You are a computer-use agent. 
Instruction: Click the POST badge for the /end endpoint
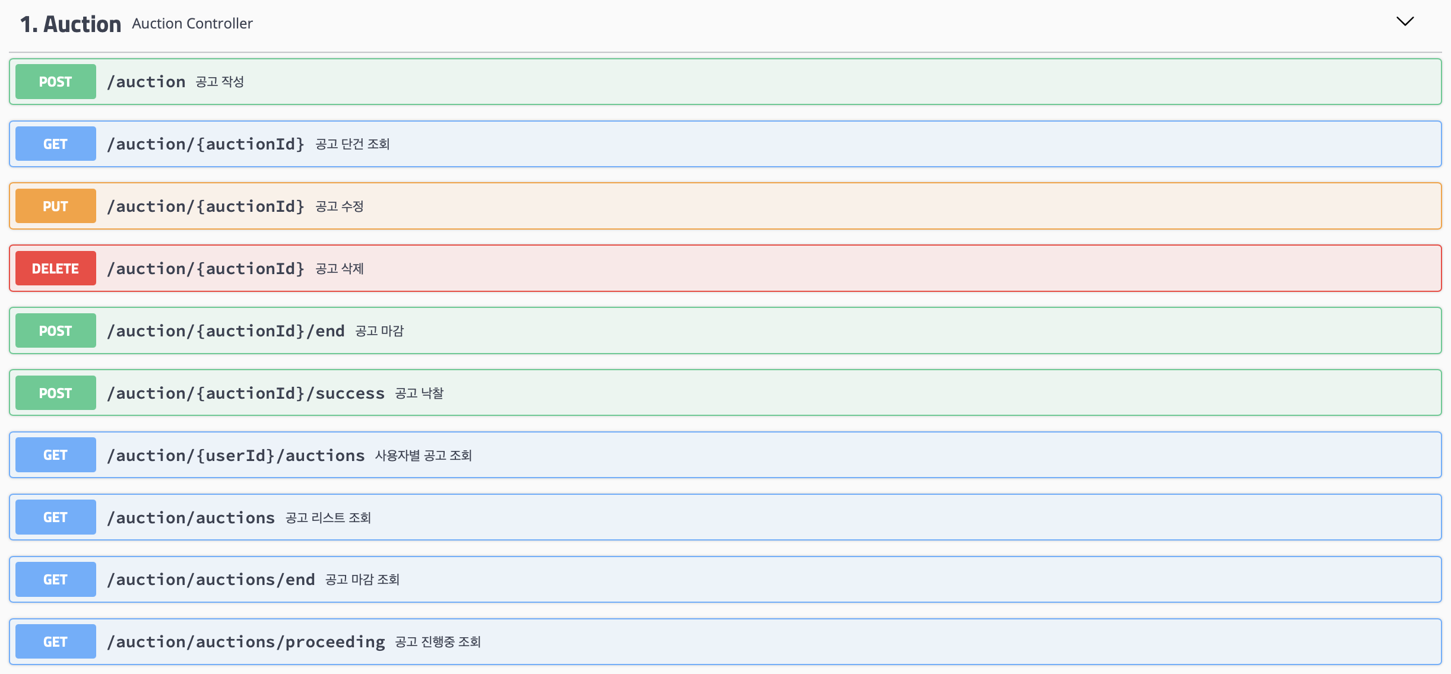click(x=56, y=331)
